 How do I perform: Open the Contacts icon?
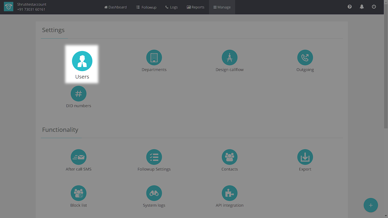(x=229, y=157)
